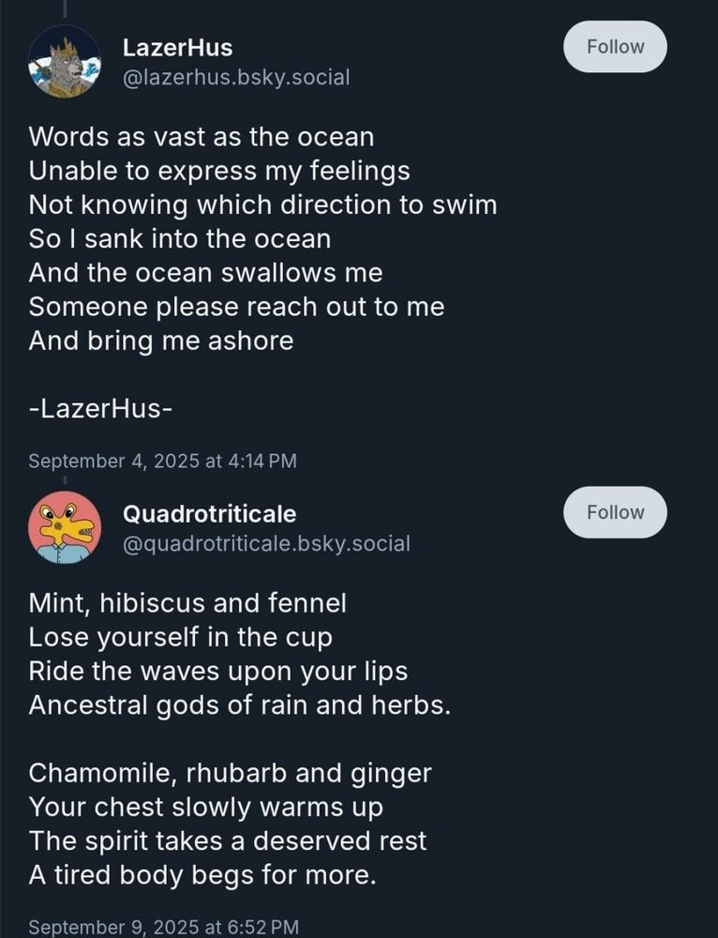Screen dimensions: 718x938
Task: Open the @lazerhus.bsky.social handle
Action: pyautogui.click(x=236, y=78)
